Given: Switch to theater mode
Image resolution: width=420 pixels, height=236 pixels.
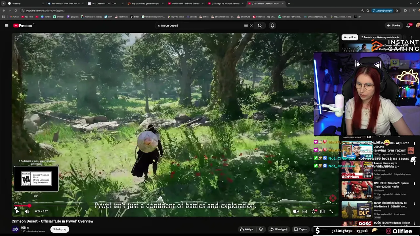Looking at the screenshot, I should (322, 211).
